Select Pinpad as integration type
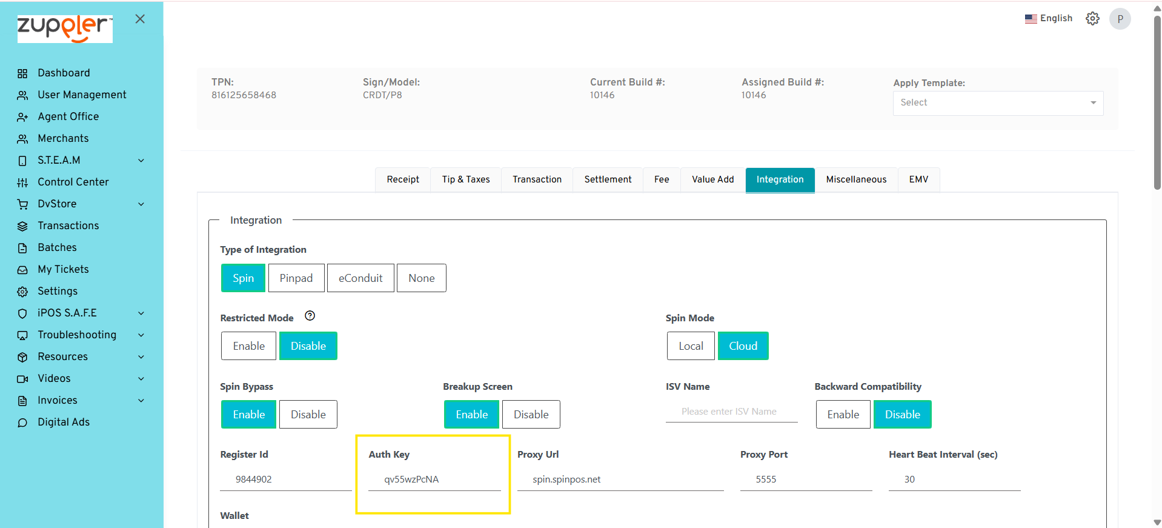This screenshot has width=1162, height=528. 296,278
